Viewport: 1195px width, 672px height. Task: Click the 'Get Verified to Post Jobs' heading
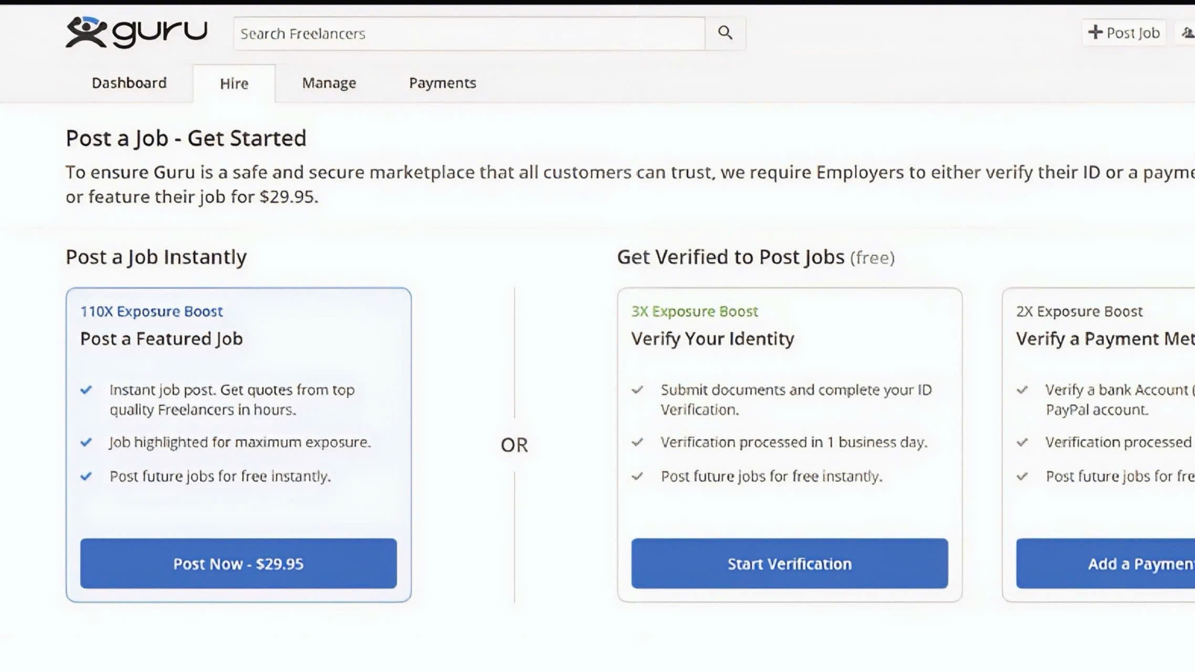click(x=731, y=257)
